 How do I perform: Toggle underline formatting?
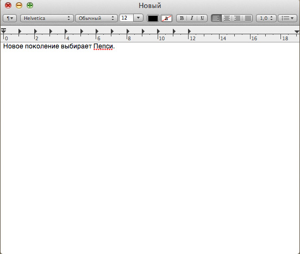(202, 18)
